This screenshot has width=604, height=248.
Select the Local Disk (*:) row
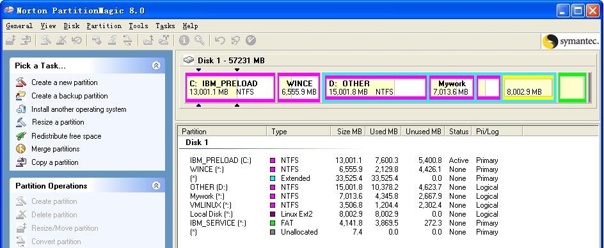(344, 213)
